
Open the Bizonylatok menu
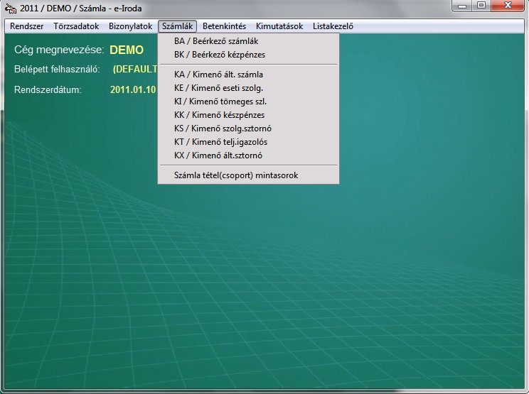pos(130,26)
